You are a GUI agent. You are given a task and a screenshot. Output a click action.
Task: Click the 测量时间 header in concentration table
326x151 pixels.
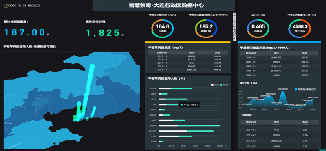pos(162,53)
